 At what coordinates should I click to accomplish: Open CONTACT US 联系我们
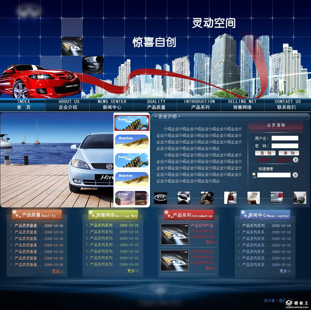[x=287, y=104]
